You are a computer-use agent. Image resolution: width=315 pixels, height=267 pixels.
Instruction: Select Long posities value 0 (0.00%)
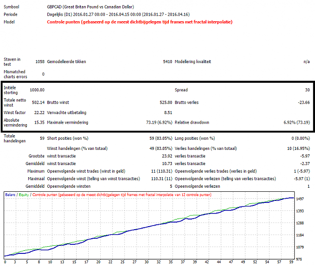pos(301,138)
